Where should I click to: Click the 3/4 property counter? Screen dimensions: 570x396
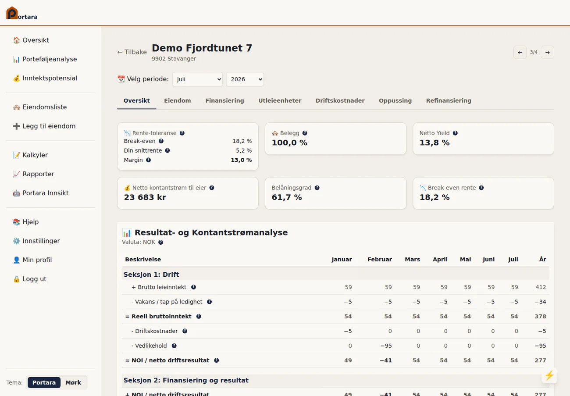[534, 52]
